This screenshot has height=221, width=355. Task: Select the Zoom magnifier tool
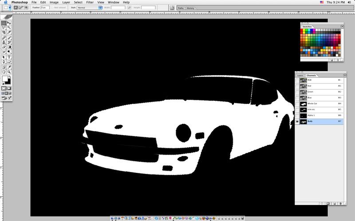9,71
